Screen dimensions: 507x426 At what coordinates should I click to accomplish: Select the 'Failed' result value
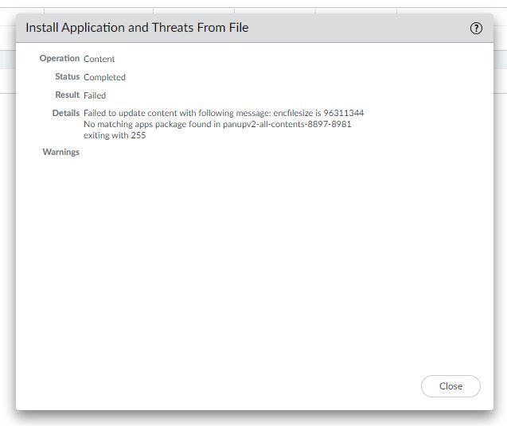coord(95,95)
